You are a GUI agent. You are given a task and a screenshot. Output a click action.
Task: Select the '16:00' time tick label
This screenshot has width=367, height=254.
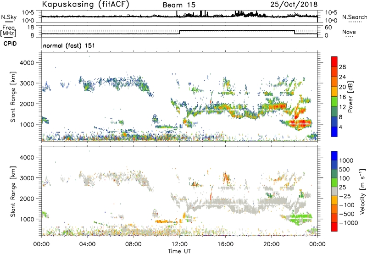[225, 244]
